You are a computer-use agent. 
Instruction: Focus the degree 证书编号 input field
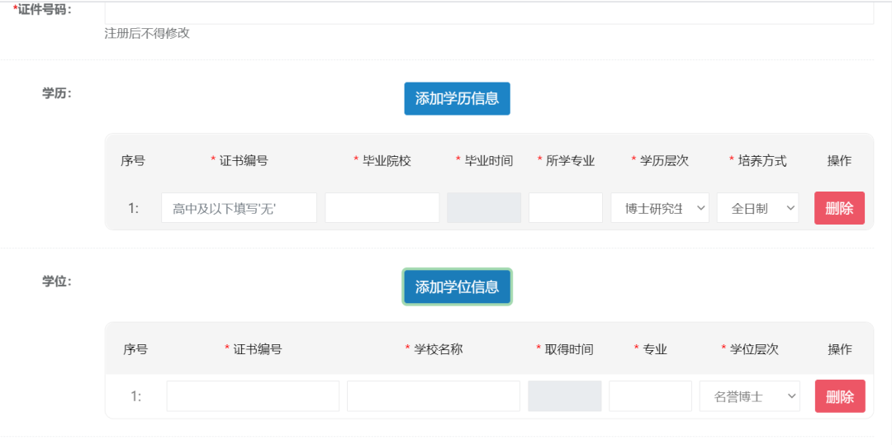coord(253,396)
